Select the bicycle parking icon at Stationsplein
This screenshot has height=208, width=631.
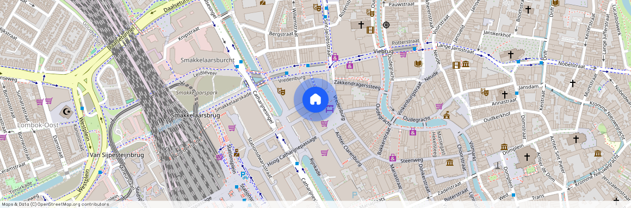coord(244,174)
